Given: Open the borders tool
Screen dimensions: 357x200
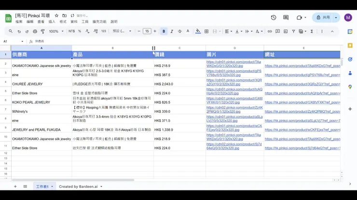Looking at the screenshot, I should pyautogui.click(x=206, y=31).
